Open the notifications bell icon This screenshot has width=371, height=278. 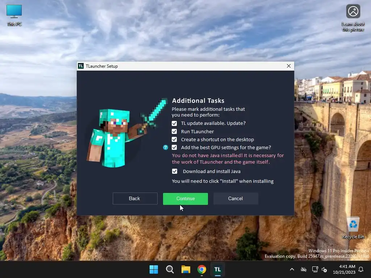pos(361,269)
